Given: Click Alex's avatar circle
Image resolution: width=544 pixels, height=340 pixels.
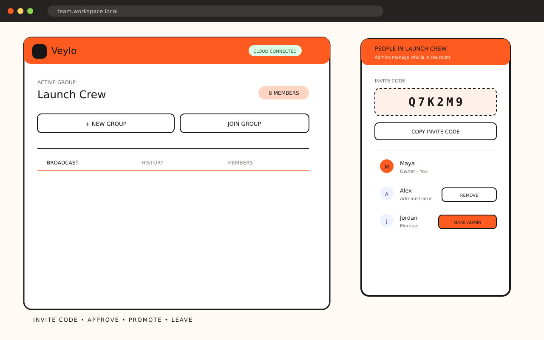Looking at the screenshot, I should click(387, 193).
